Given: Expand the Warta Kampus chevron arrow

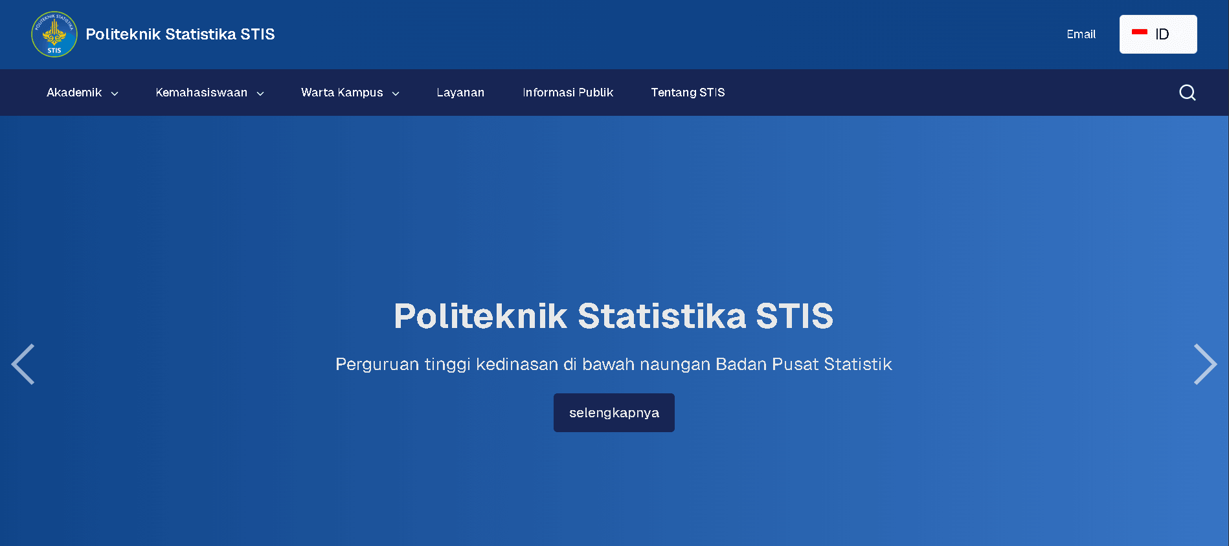Looking at the screenshot, I should point(396,94).
